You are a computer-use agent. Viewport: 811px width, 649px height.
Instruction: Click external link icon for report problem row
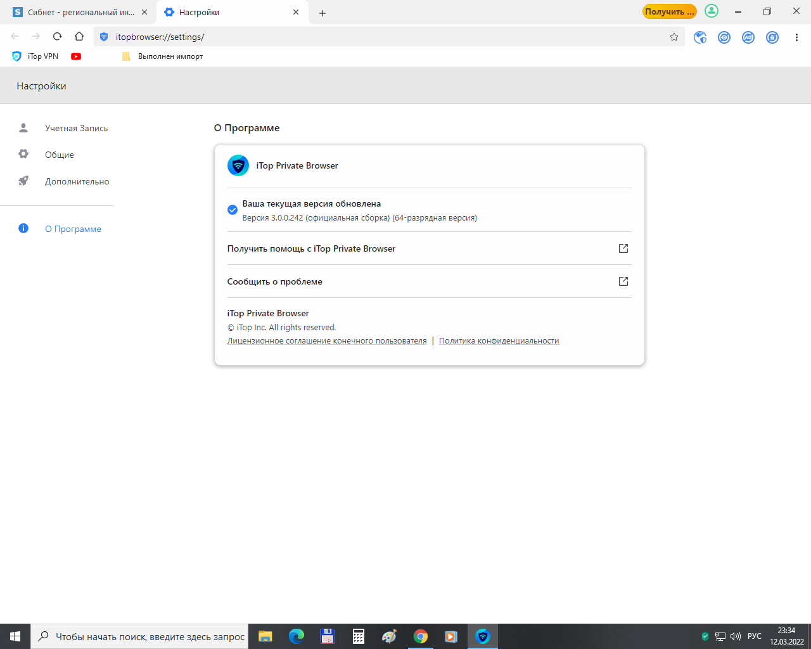pos(623,281)
